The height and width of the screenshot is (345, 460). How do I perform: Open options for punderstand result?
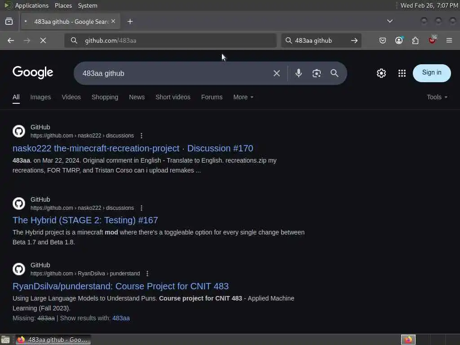pos(147,274)
